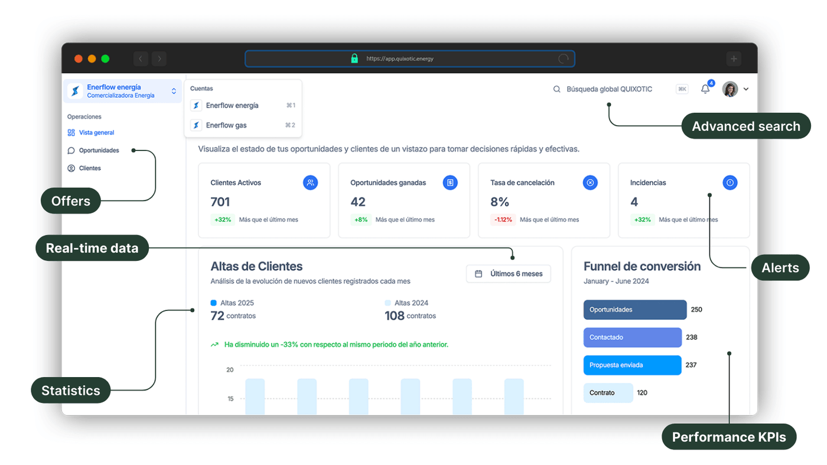The height and width of the screenshot is (465, 827).
Task: Open the Enerflow energía account switcher
Action: click(123, 91)
